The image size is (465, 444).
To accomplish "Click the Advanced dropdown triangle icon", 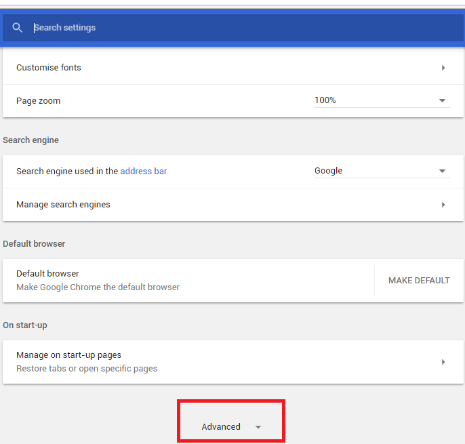I will pos(258,427).
